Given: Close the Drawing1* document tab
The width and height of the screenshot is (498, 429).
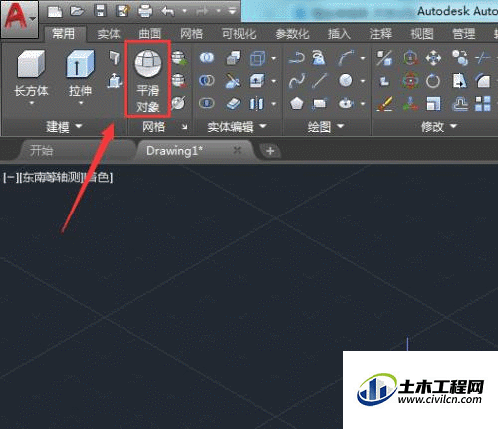Looking at the screenshot, I should (x=237, y=150).
